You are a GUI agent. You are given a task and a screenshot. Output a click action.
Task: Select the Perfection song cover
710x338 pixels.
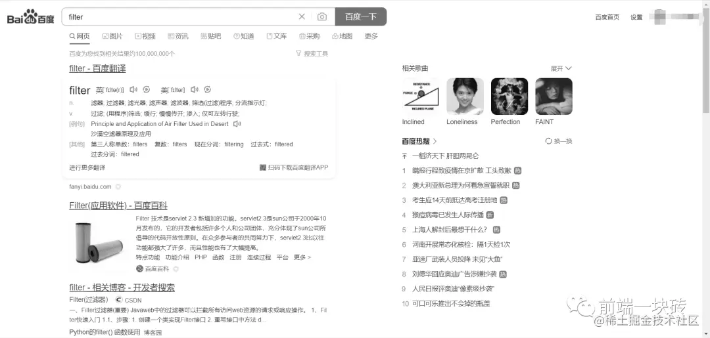tap(509, 96)
